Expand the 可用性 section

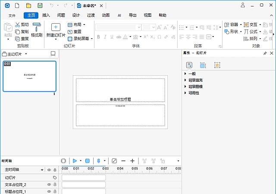(185, 93)
